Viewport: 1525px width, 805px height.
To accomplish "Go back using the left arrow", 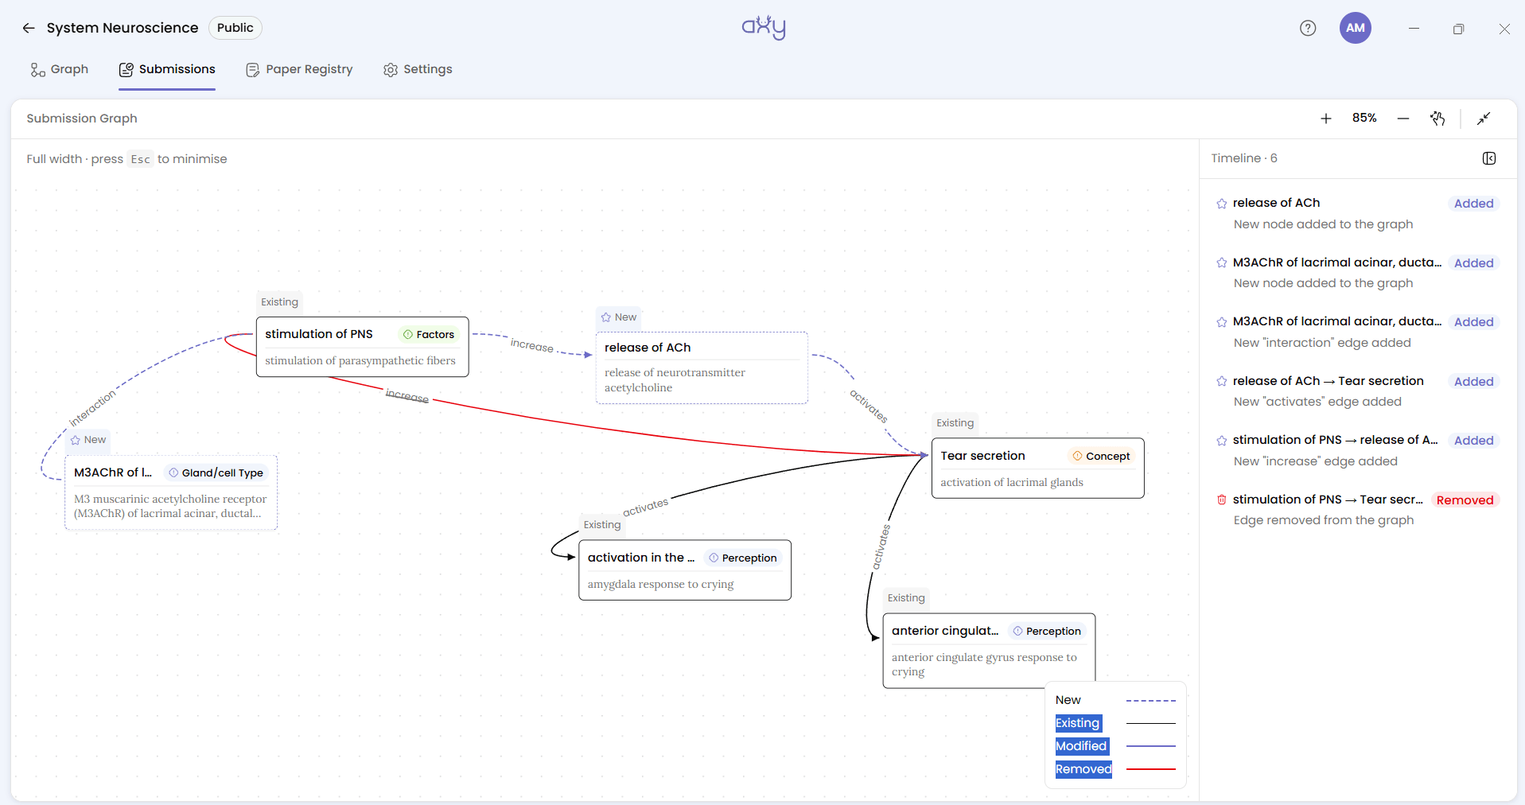I will click(x=29, y=28).
